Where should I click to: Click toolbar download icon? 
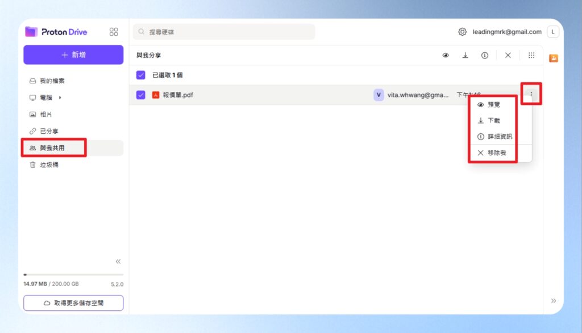465,55
